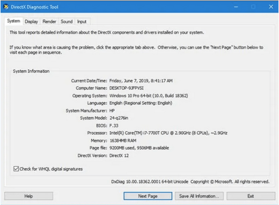Open the Display tab
The width and height of the screenshot is (279, 205).
click(x=31, y=21)
